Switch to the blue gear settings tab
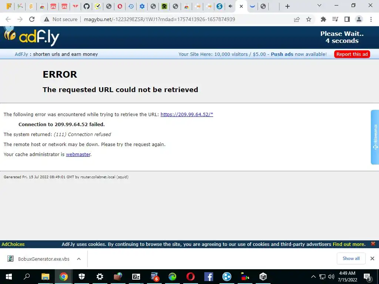 click(x=142, y=6)
